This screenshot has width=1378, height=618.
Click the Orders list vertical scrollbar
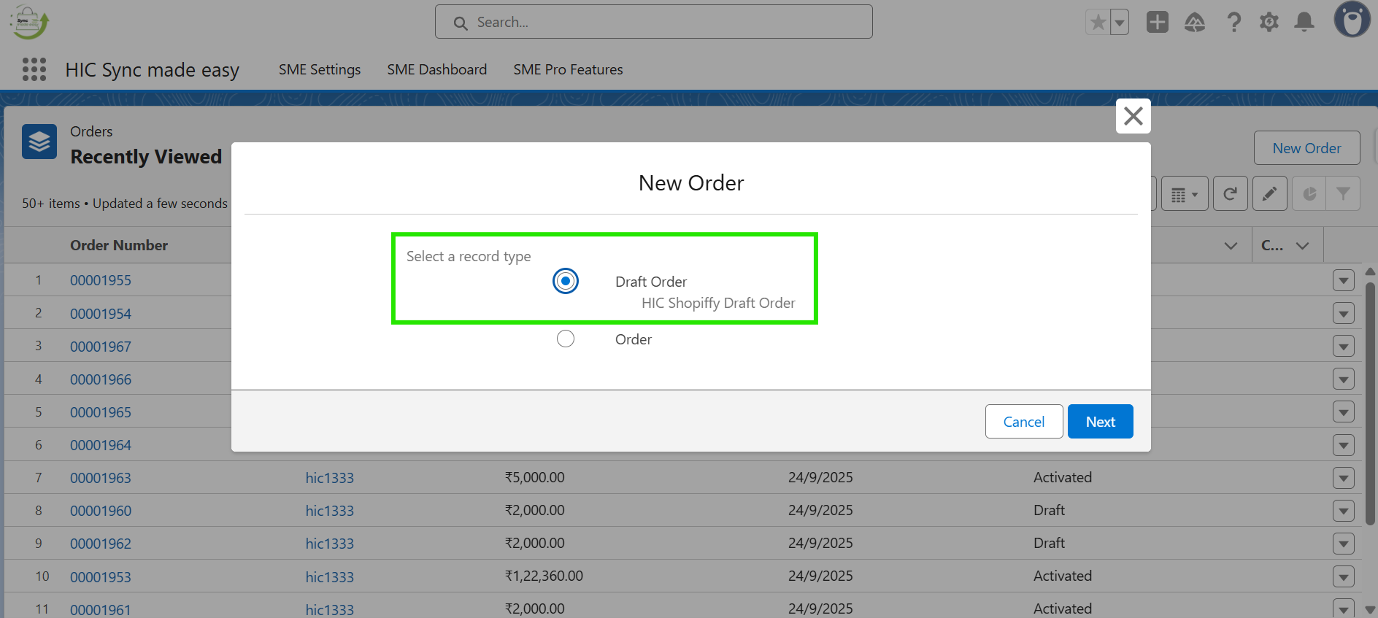(x=1370, y=403)
